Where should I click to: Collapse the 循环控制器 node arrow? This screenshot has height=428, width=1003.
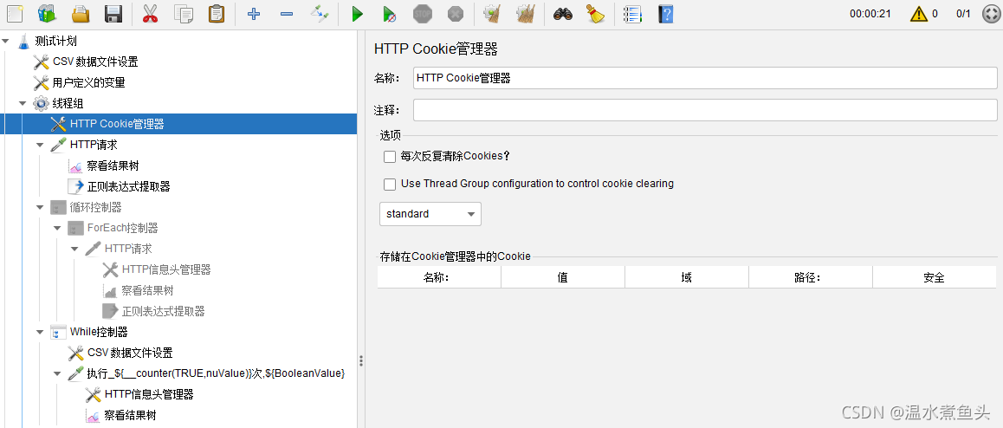(41, 207)
